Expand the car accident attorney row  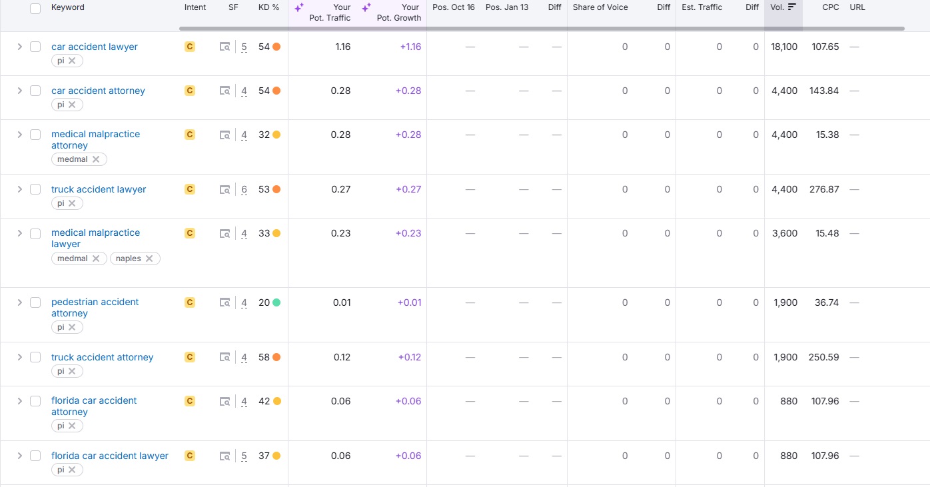pyautogui.click(x=19, y=91)
